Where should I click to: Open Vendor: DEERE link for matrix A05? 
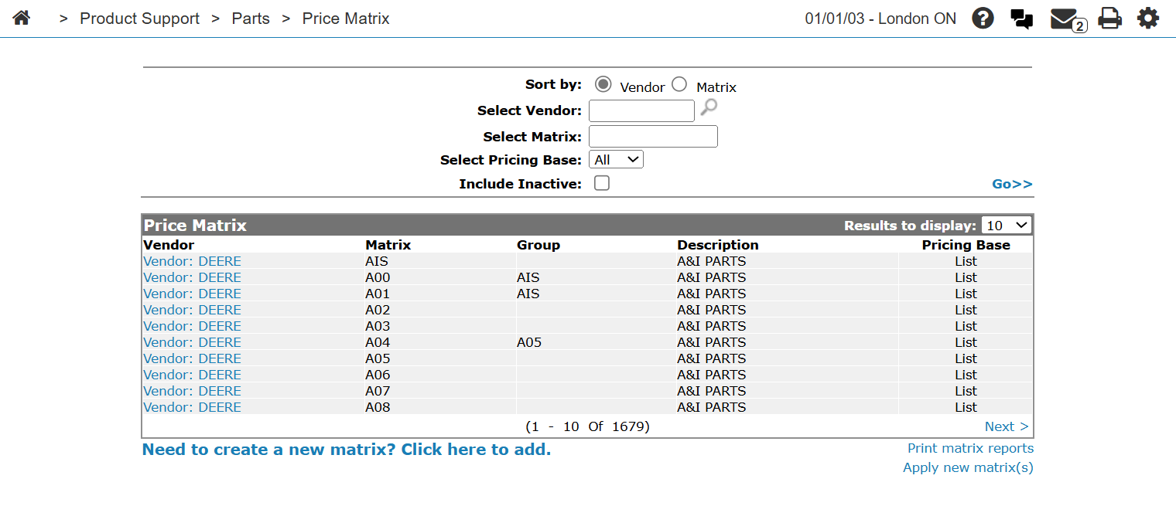[x=192, y=358]
